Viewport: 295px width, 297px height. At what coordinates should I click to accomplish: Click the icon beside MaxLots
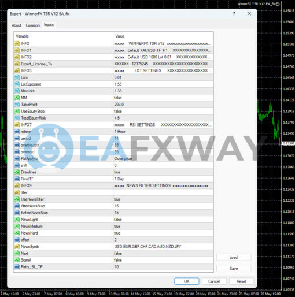17,91
